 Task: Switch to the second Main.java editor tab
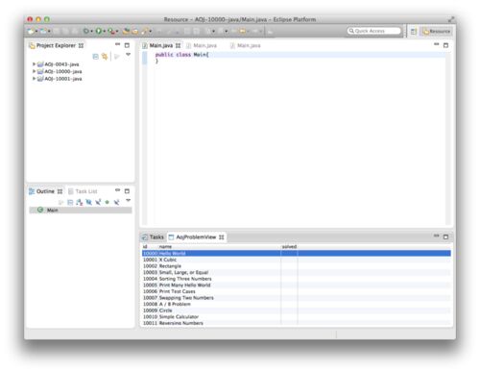pyautogui.click(x=202, y=45)
